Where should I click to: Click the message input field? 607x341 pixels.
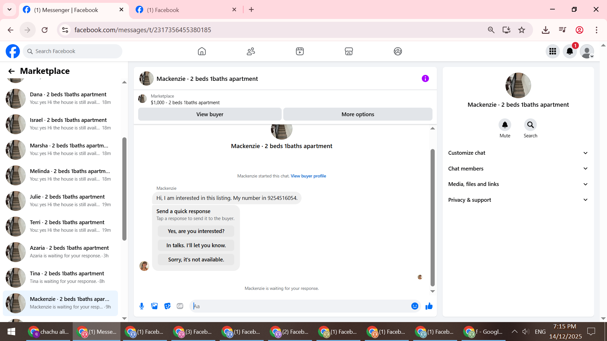pos(300,306)
